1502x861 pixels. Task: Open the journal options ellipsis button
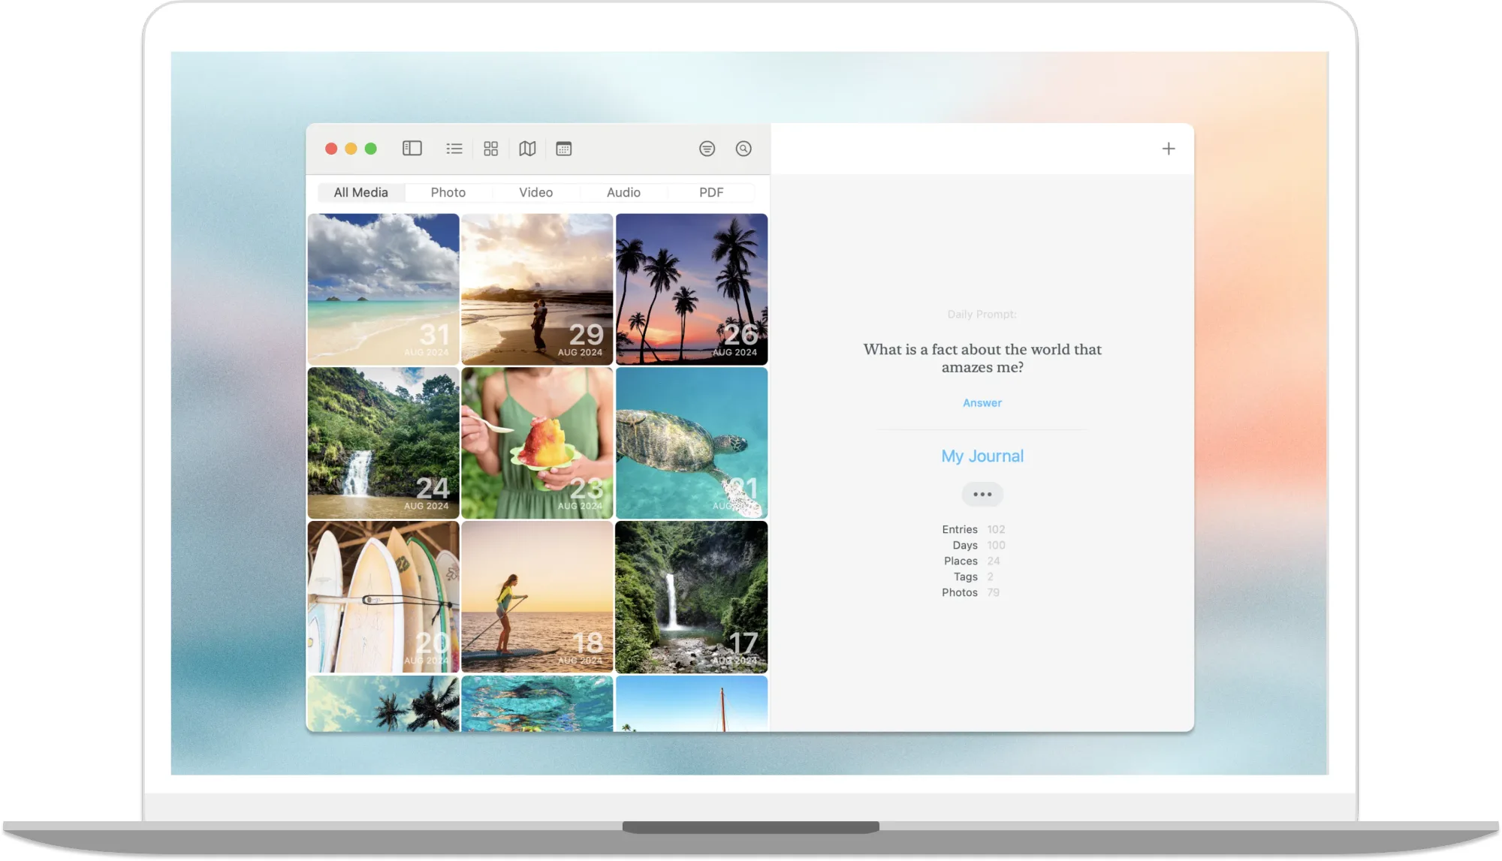coord(982,494)
